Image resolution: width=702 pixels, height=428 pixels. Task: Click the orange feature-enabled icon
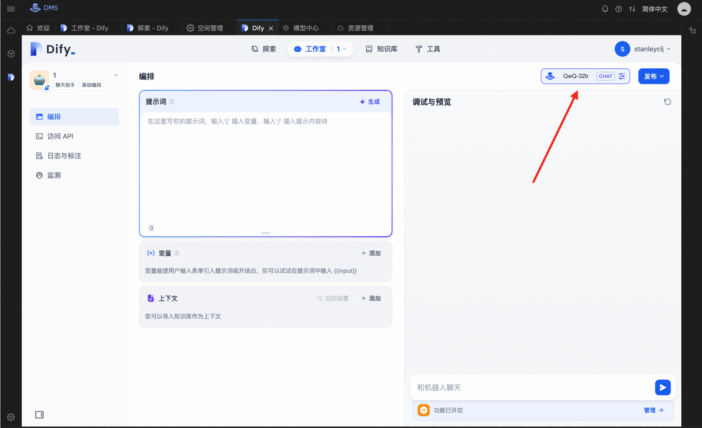click(x=423, y=410)
